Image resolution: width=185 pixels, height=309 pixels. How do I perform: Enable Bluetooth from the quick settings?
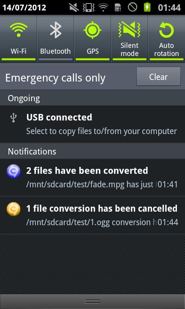55,39
